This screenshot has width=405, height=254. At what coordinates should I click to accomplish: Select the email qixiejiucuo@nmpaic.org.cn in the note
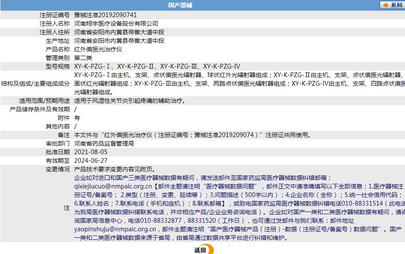pos(113,186)
